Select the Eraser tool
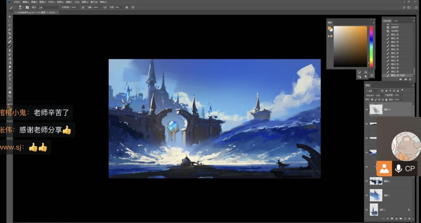The image size is (421, 223). point(10,58)
